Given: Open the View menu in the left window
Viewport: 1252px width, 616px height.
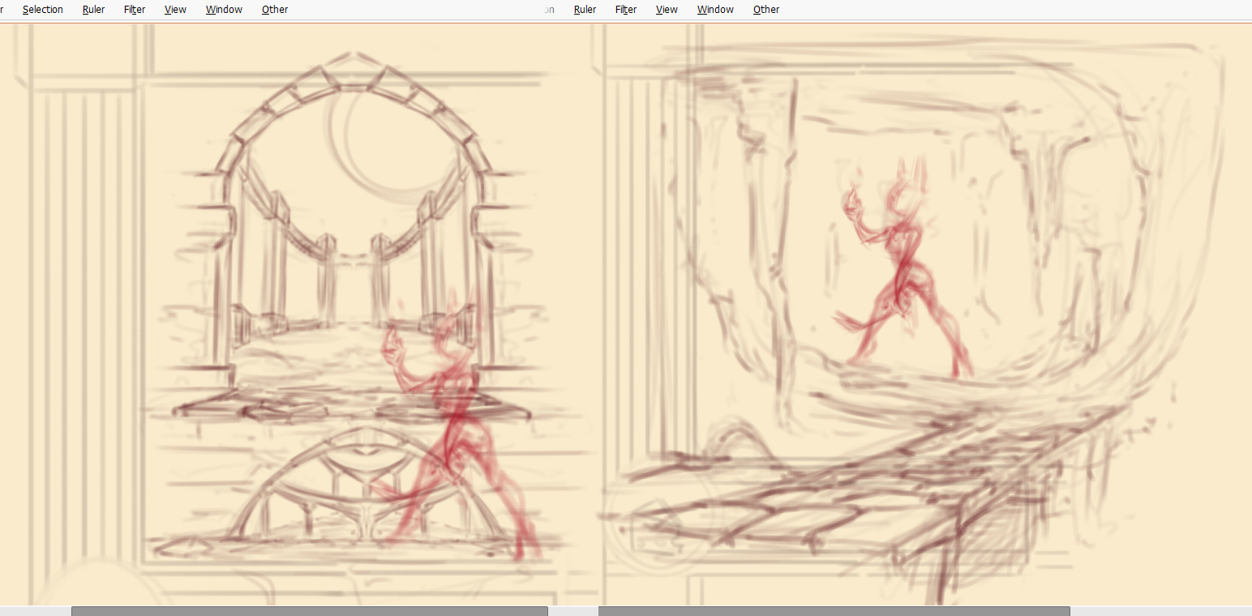Looking at the screenshot, I should click(x=175, y=10).
